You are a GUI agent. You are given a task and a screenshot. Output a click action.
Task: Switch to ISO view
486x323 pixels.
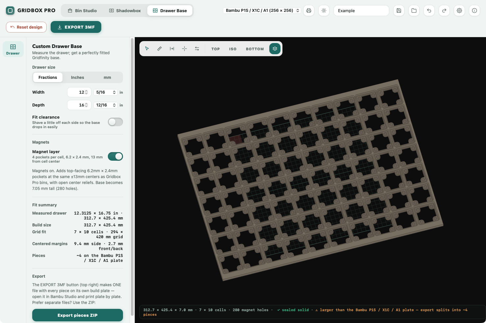tap(233, 49)
